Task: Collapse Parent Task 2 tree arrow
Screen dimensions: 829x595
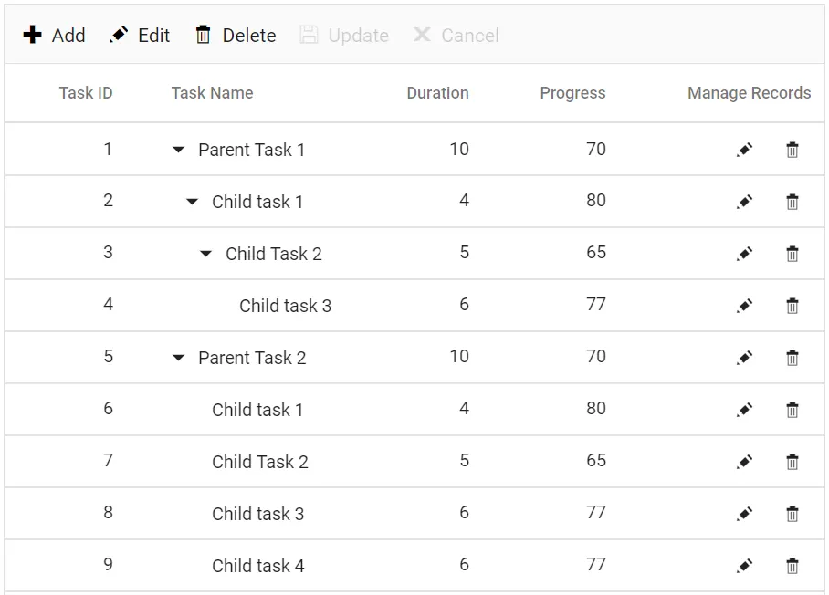Action: click(179, 358)
